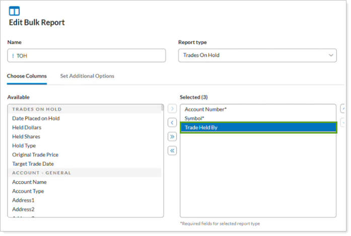
Task: Click the add-to-selected right arrow button
Action: 172,108
